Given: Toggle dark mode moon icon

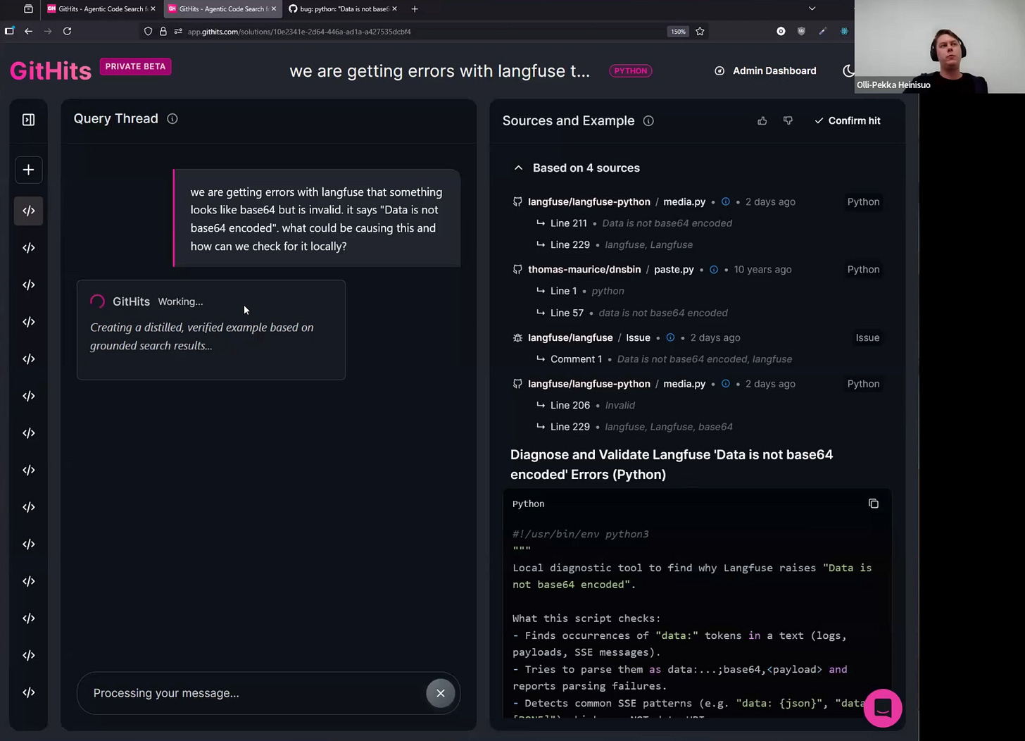Looking at the screenshot, I should coord(848,70).
